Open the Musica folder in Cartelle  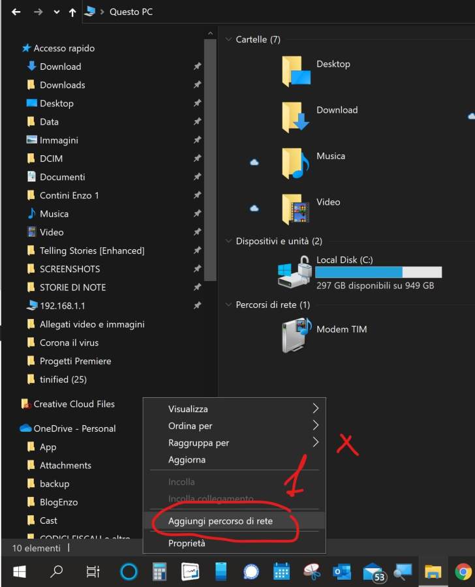[296, 163]
